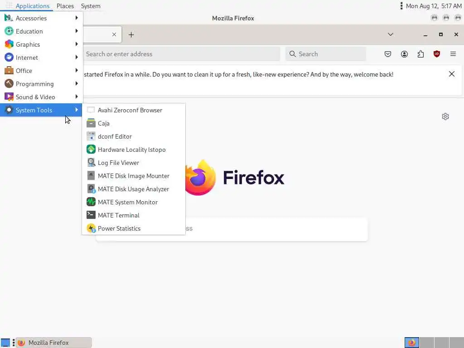Open the Firefox hamburger menu
This screenshot has width=464, height=348.
[x=453, y=54]
